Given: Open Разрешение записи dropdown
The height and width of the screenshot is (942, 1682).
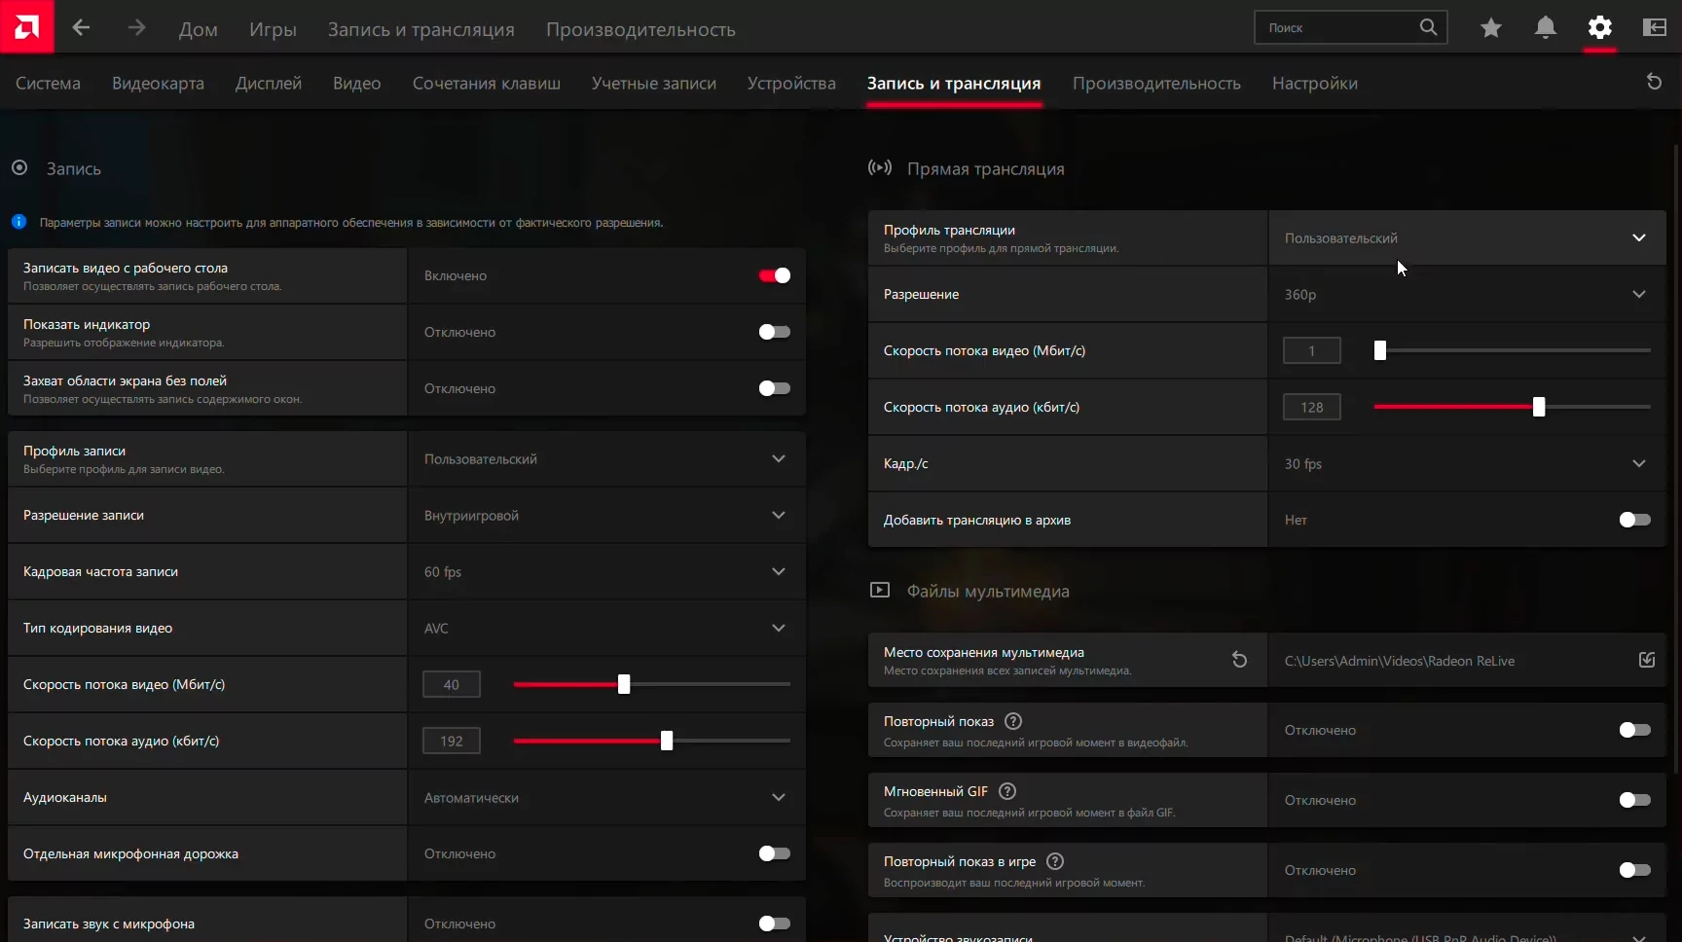Looking at the screenshot, I should pos(606,515).
